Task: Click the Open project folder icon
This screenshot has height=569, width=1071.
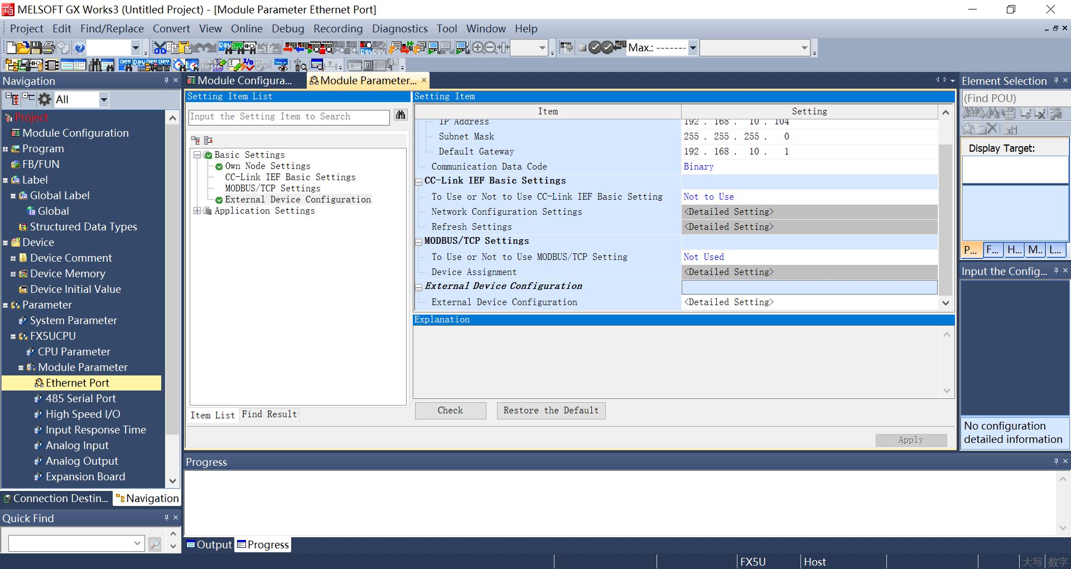Action: pos(23,48)
